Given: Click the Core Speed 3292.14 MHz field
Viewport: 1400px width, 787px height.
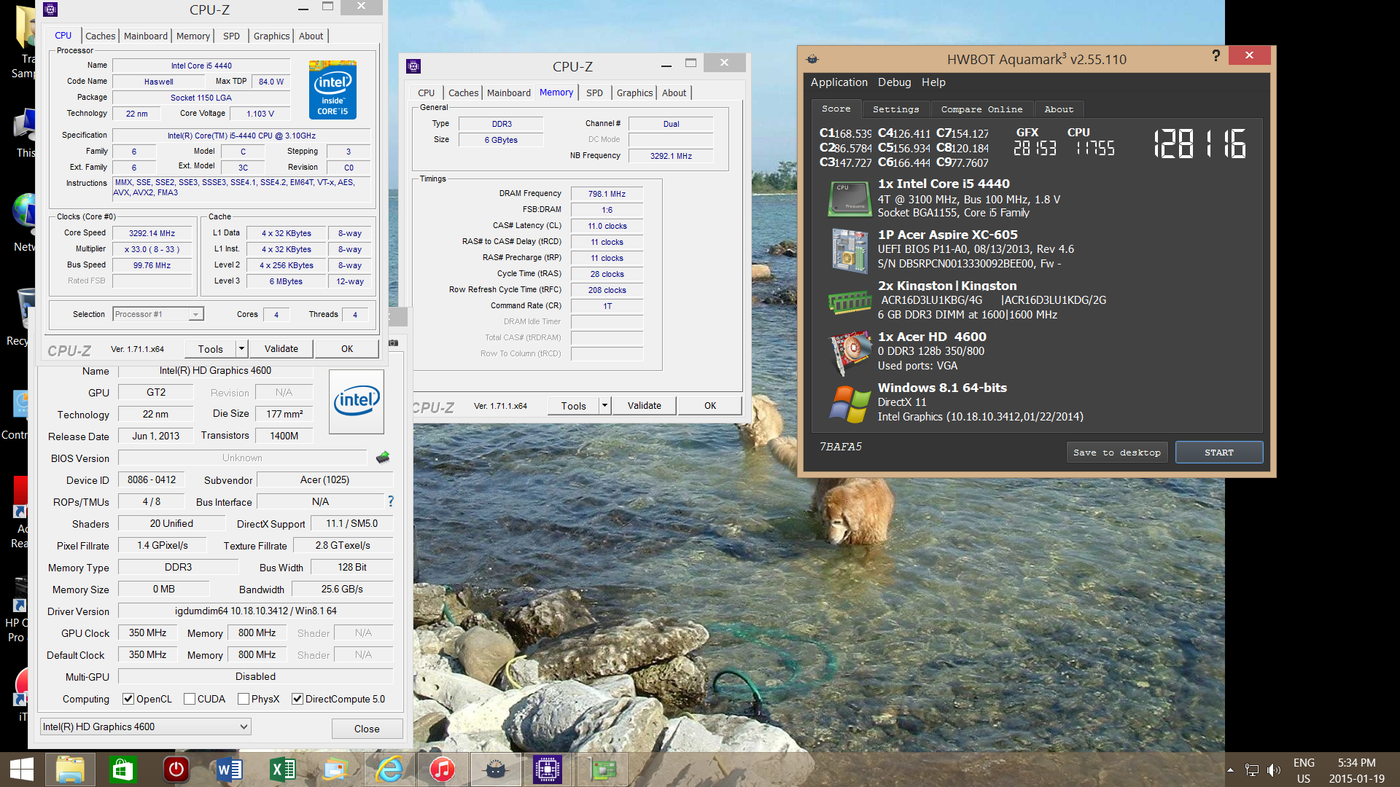Looking at the screenshot, I should pos(152,233).
